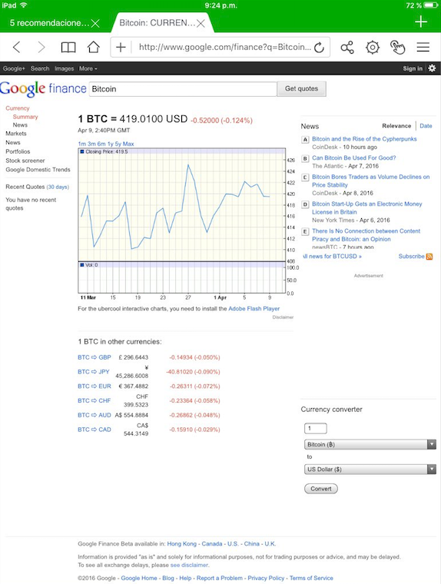
Task: Select the Max chart range
Action: point(128,144)
